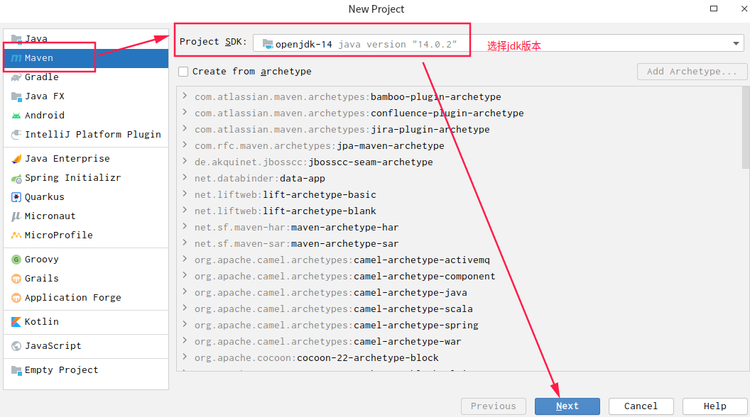Click the Java FX folder icon
Image resolution: width=750 pixels, height=417 pixels.
coord(16,96)
